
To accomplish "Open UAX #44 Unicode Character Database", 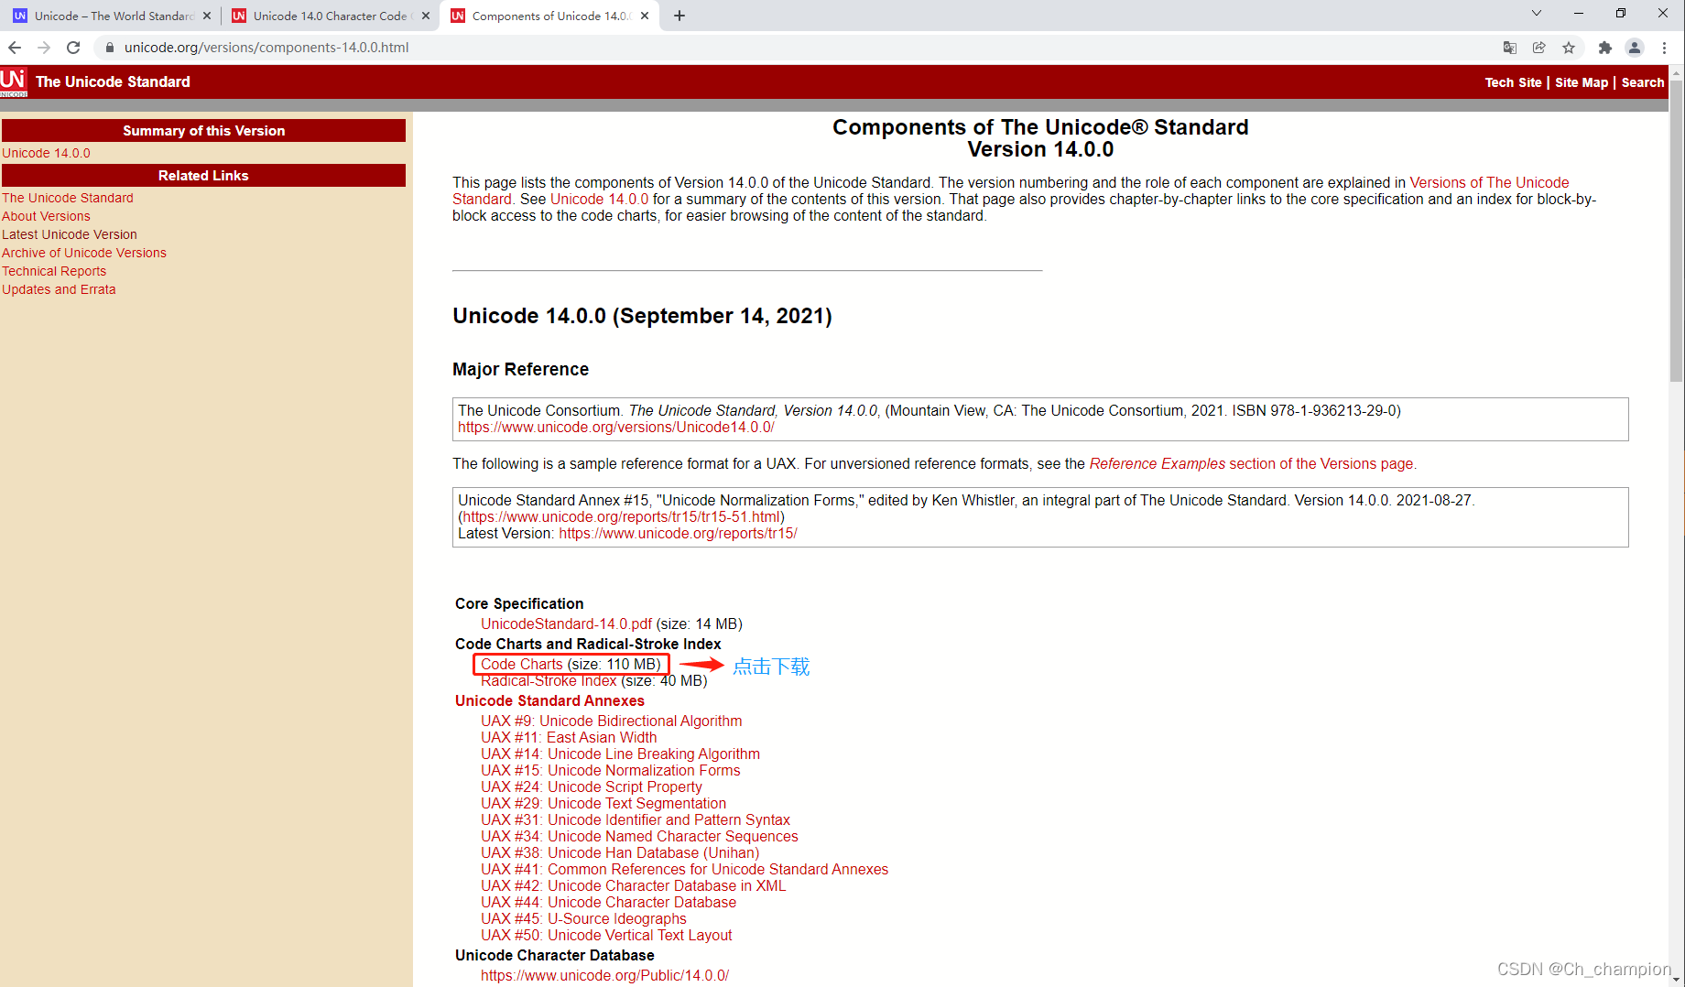I will (x=608, y=902).
